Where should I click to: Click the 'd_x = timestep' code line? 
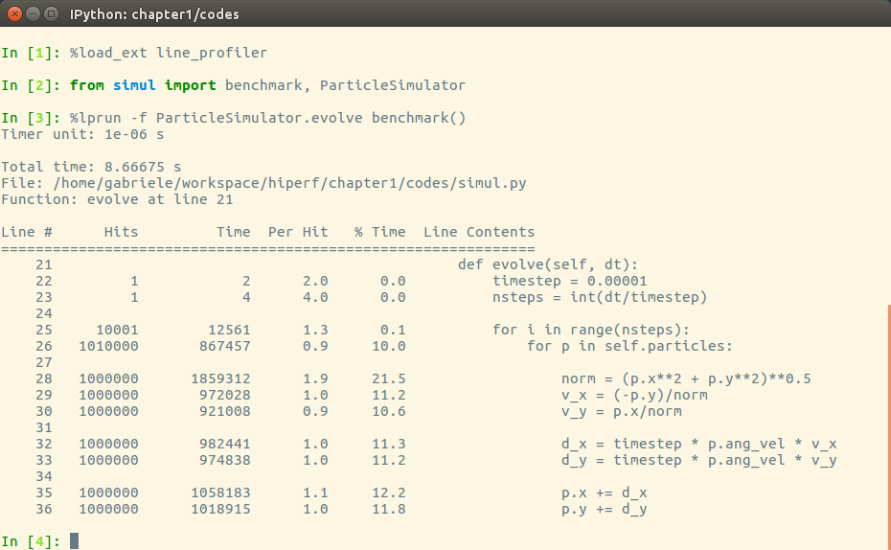click(699, 444)
